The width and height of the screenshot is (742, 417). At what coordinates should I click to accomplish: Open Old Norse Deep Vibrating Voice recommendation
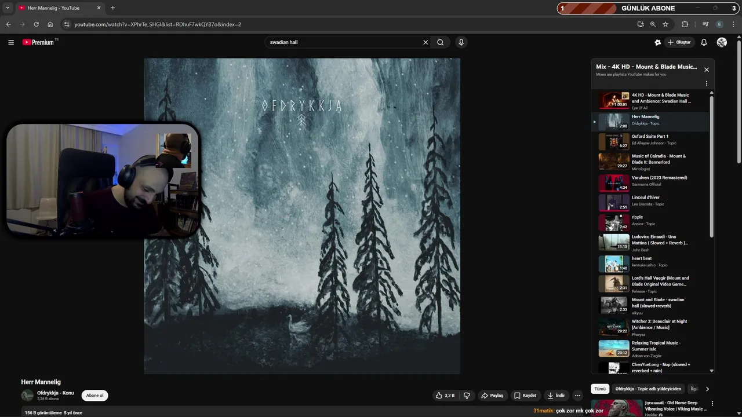[649, 407]
